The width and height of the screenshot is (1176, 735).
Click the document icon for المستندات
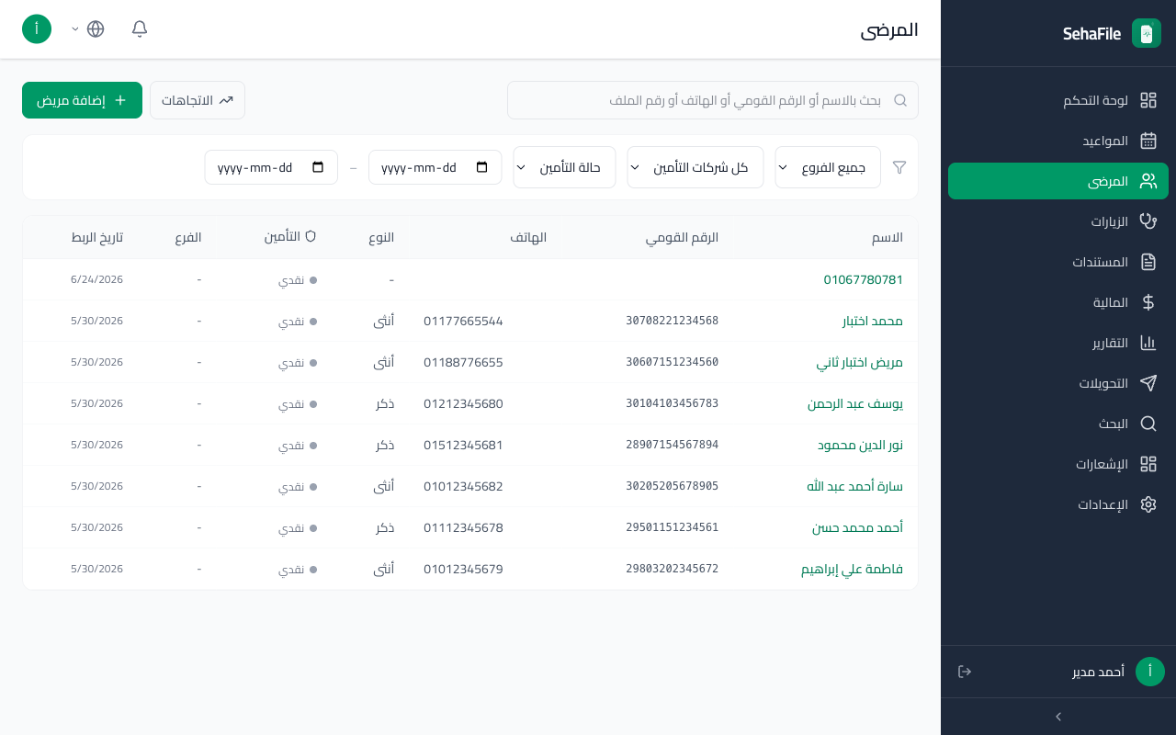click(1148, 262)
